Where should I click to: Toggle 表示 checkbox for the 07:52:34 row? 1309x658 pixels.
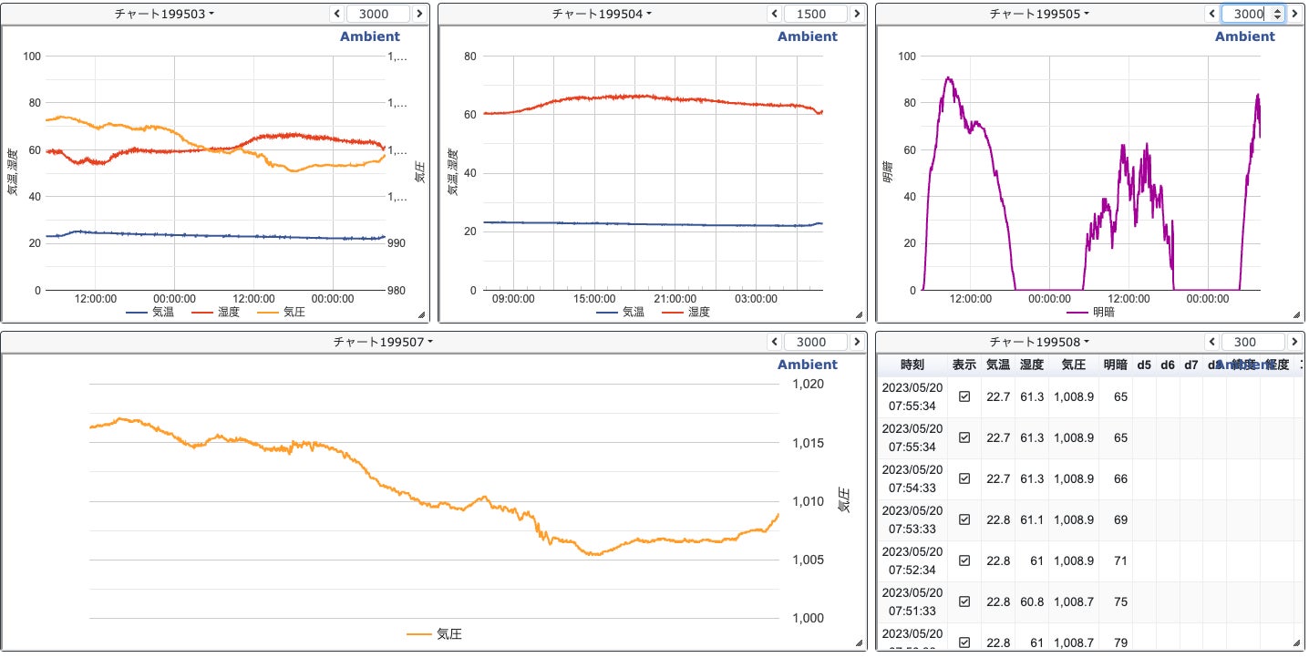[964, 560]
